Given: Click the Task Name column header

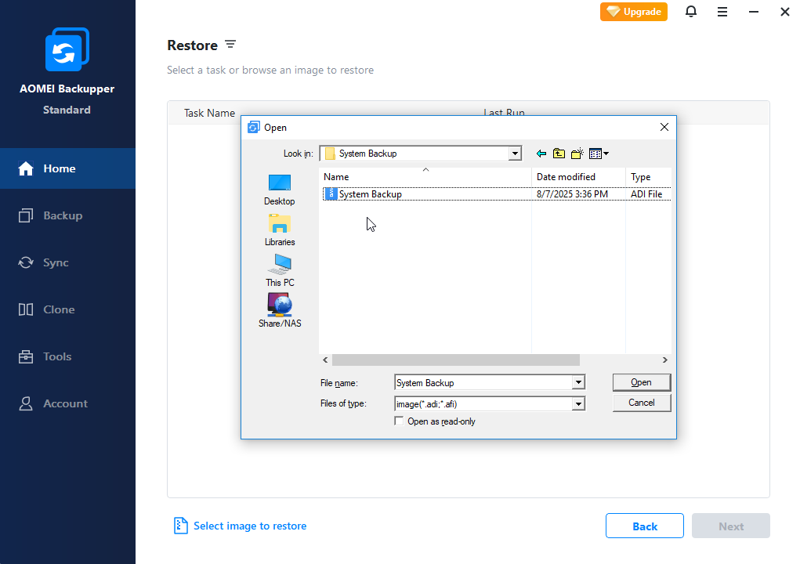Looking at the screenshot, I should tap(210, 113).
